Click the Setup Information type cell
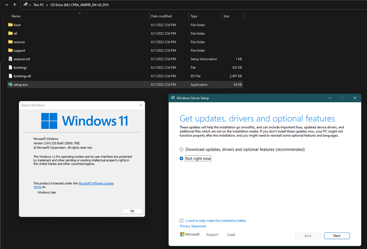Screen dimensions: 367x249 click(204, 59)
